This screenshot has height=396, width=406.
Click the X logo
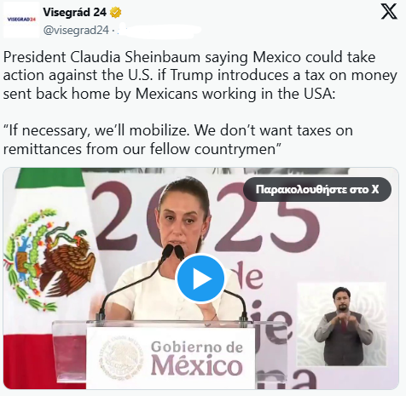[x=389, y=12]
